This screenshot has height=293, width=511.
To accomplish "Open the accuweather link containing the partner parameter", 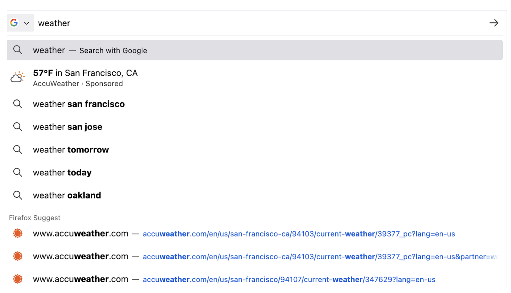I will pyautogui.click(x=319, y=256).
